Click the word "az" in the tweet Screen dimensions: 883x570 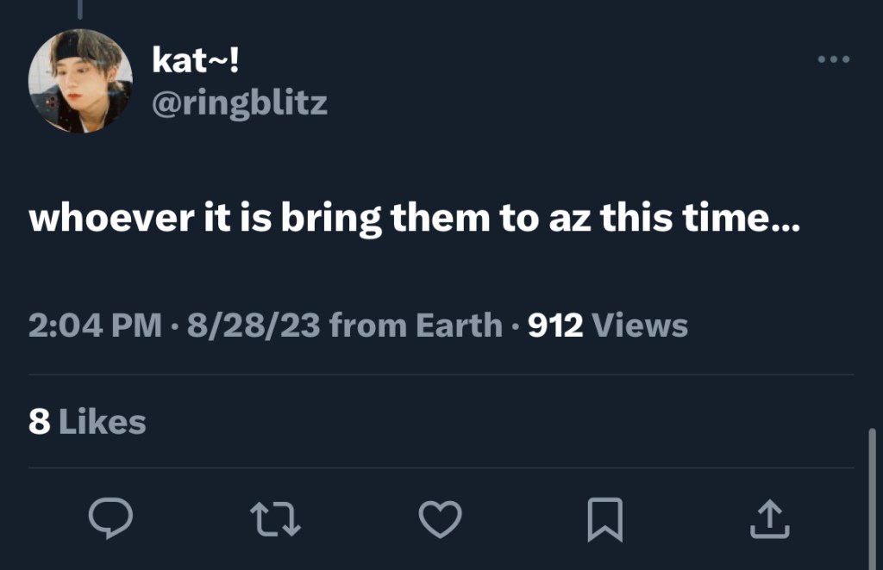[569, 219]
